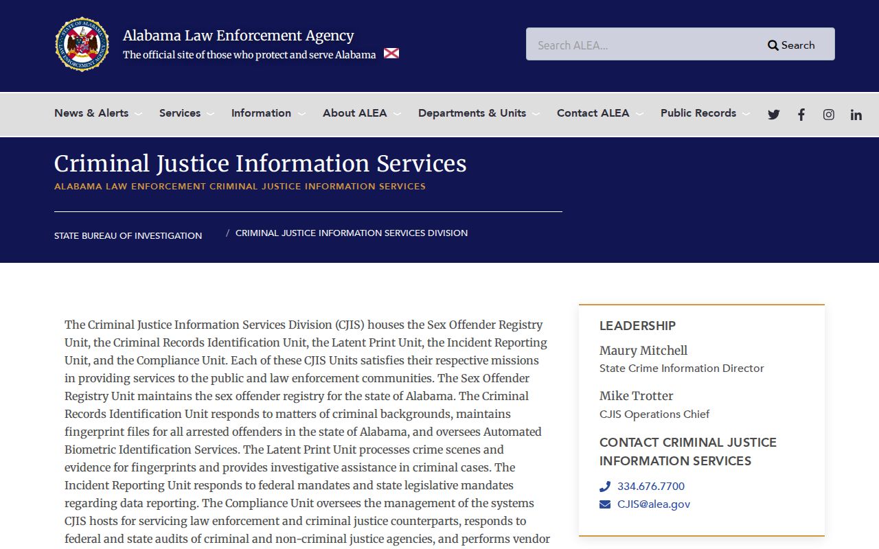Viewport: 879px width, 549px height.
Task: Click the phone icon beside 334.676.7700
Action: point(605,487)
